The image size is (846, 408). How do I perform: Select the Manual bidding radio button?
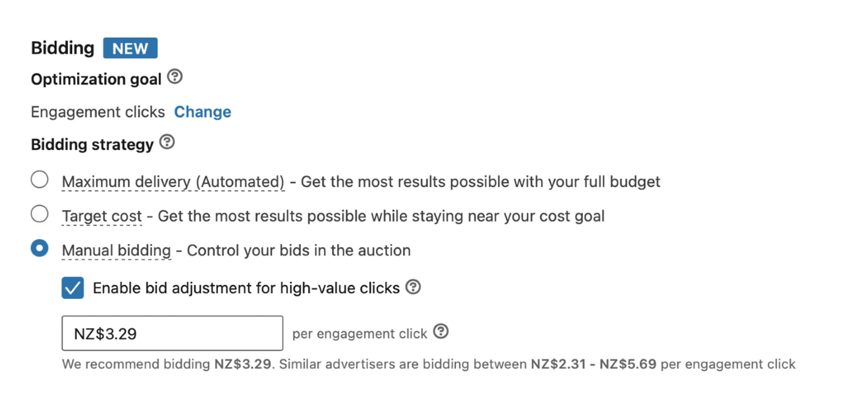[x=40, y=248]
